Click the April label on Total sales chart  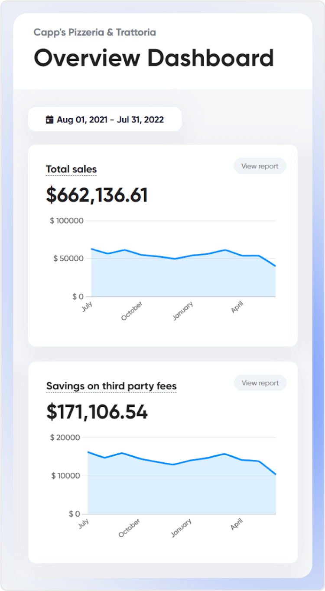tap(237, 307)
